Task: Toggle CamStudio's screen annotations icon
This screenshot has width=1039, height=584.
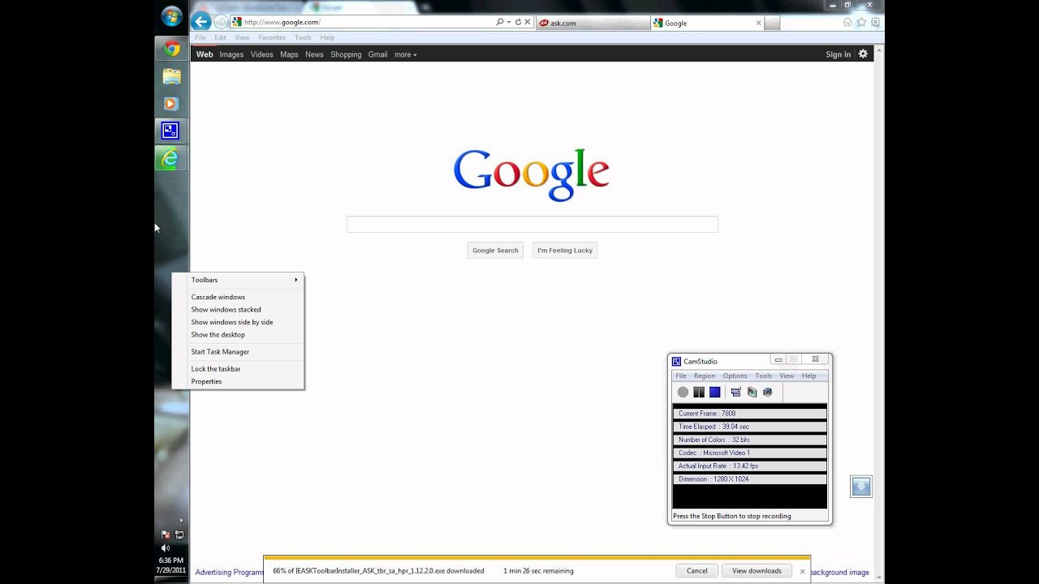Action: (736, 393)
